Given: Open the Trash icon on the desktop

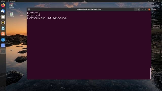Looking at the screenshot, I should point(11,14).
